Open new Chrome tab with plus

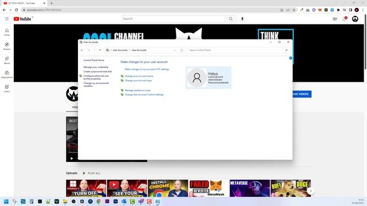(x=52, y=3)
